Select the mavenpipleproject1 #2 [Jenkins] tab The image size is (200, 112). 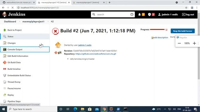[x=54, y=2]
